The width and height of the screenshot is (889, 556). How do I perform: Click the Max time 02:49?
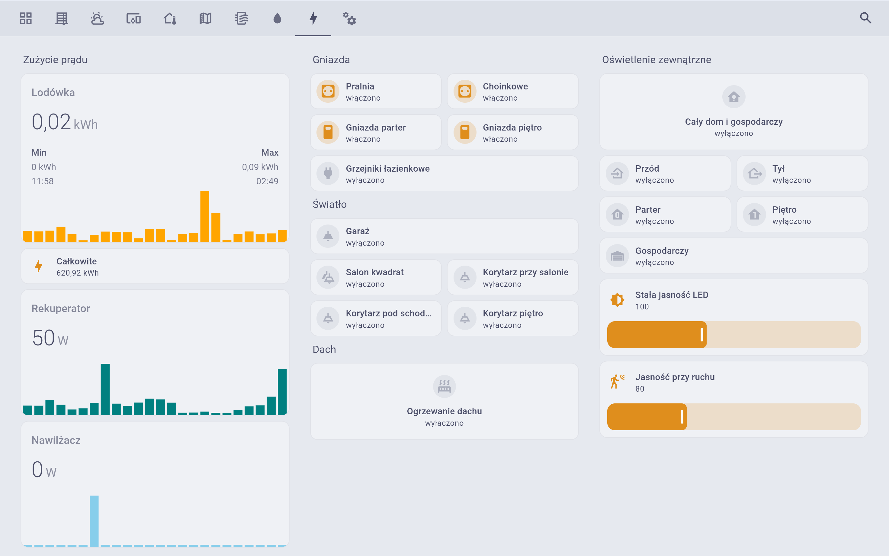tap(267, 181)
